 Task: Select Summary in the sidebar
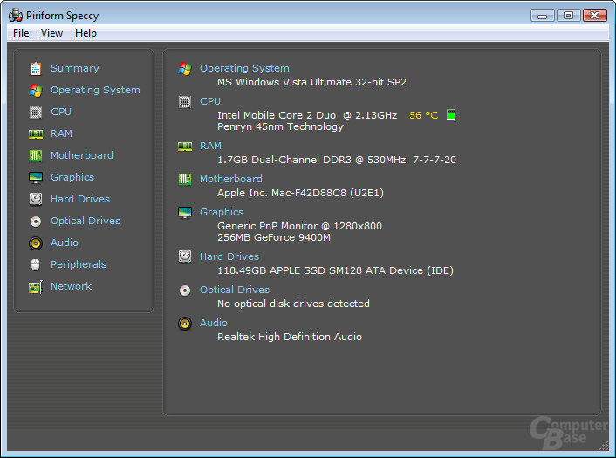(75, 68)
